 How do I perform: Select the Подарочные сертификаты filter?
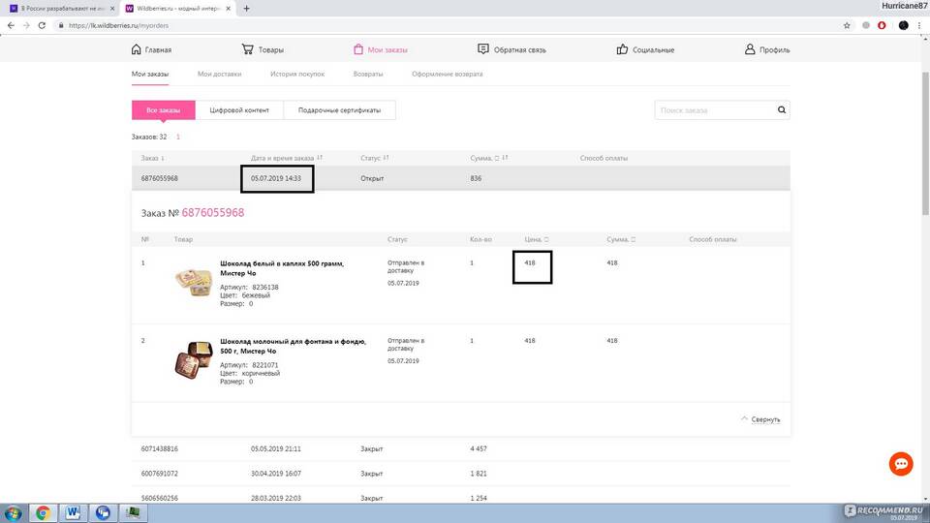pos(339,110)
